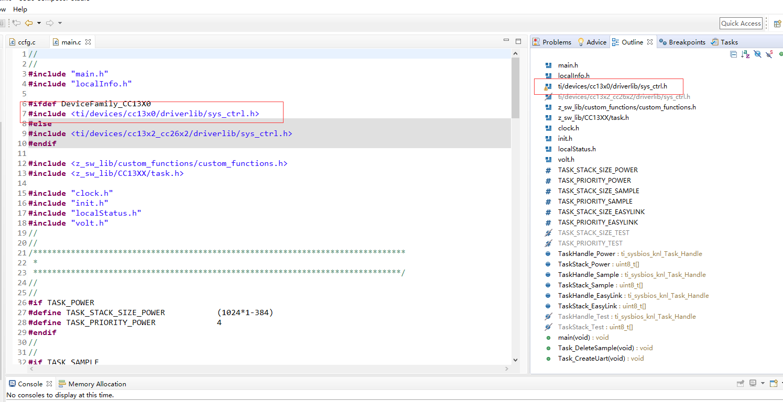Toggle alphabetical sorting in the Outline
Image resolution: width=783 pixels, height=402 pixels.
745,54
